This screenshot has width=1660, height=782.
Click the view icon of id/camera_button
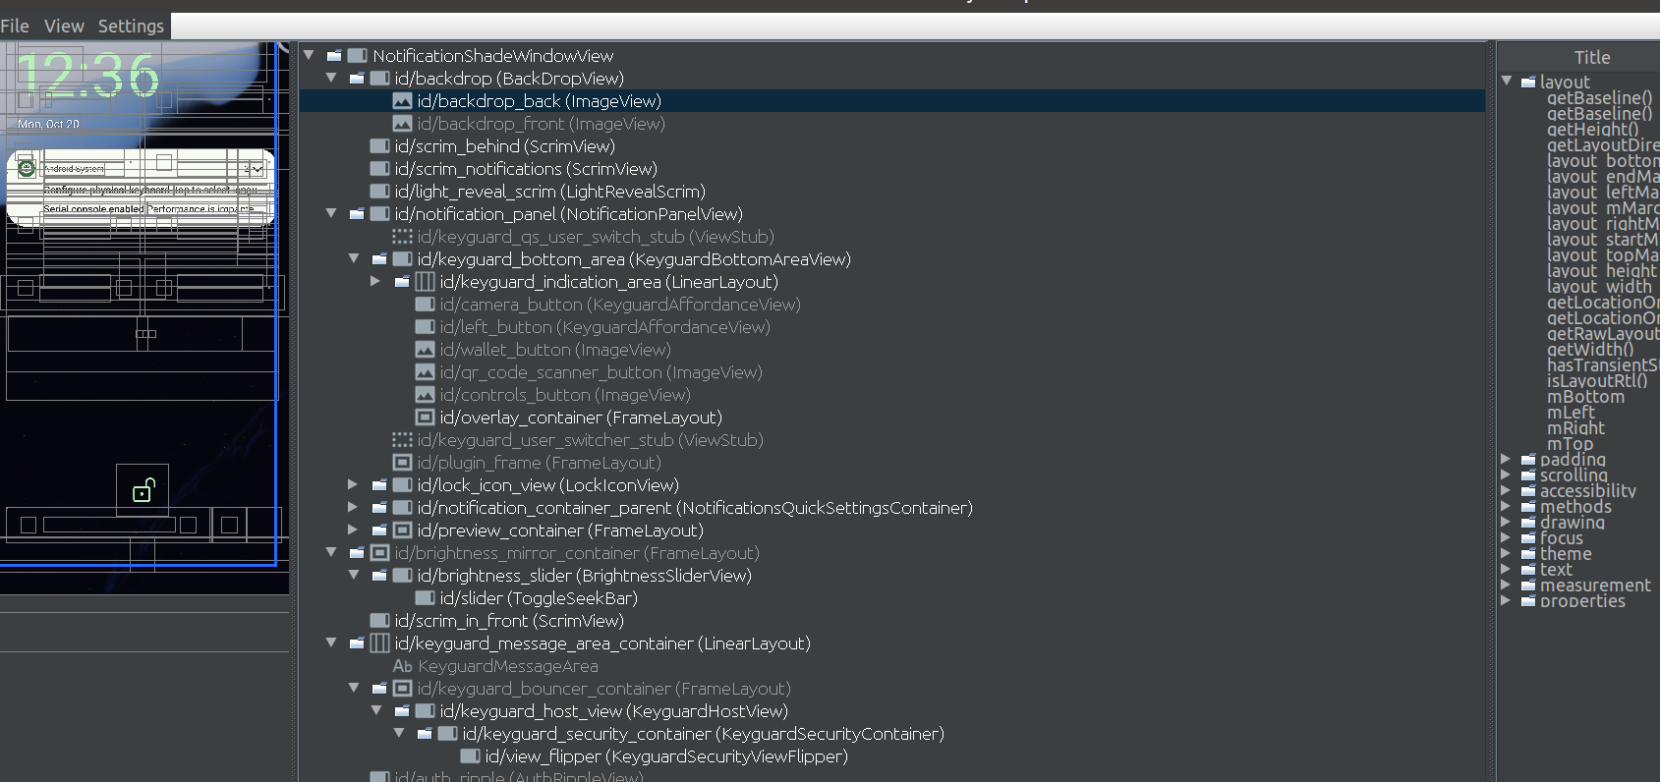(425, 305)
